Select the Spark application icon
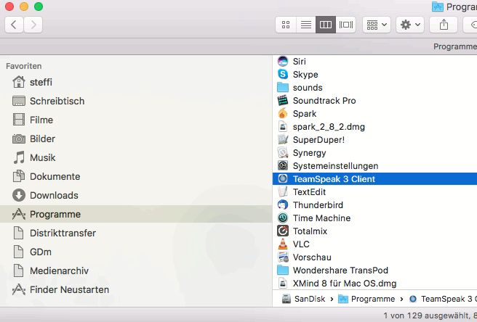477x322 pixels. click(x=283, y=114)
